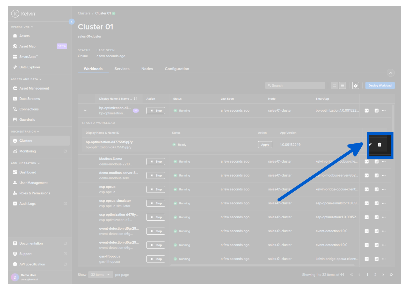
Task: Switch to compact row density view
Action: 334,86
